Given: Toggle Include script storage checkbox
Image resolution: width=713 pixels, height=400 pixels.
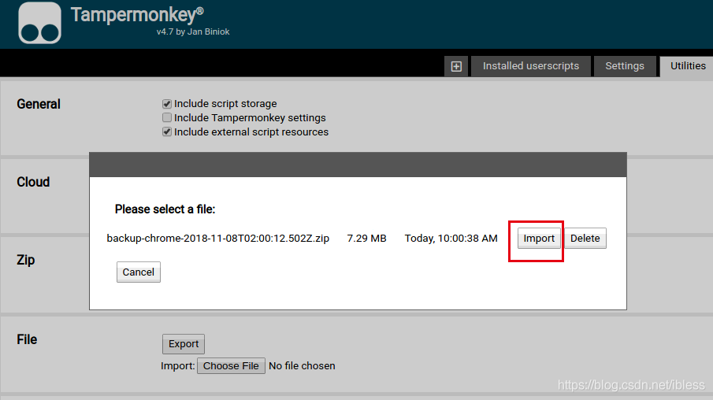Looking at the screenshot, I should coord(167,104).
